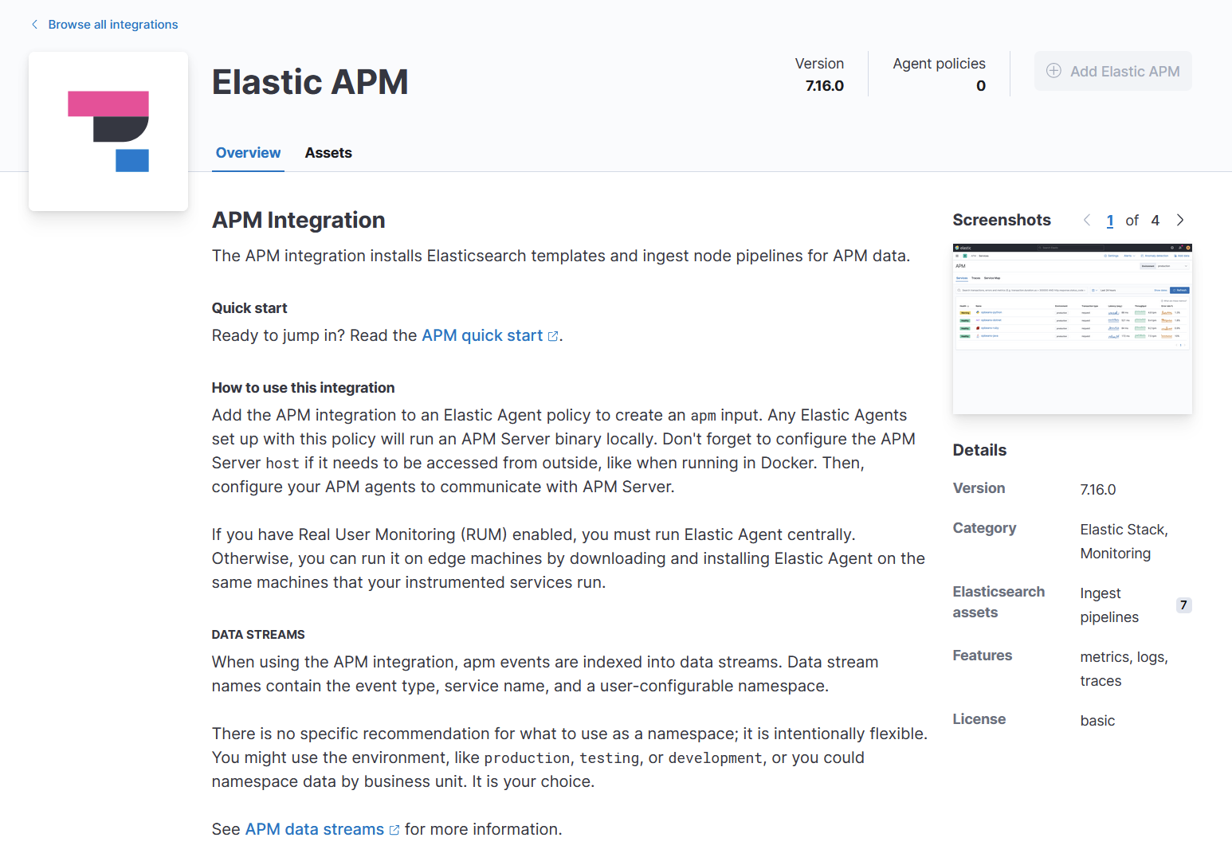Click the Elastic APM page title
The width and height of the screenshot is (1232, 861).
310,82
